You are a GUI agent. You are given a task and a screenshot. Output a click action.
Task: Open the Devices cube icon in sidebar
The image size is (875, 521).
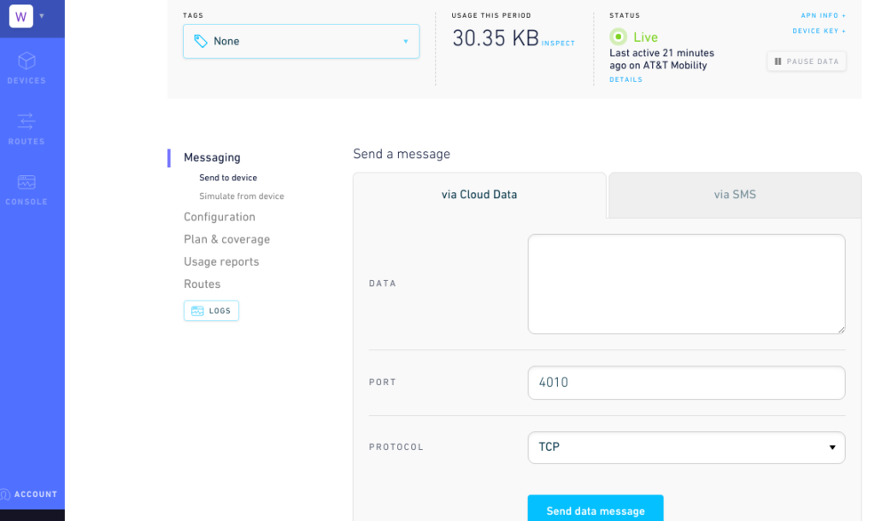[x=26, y=61]
